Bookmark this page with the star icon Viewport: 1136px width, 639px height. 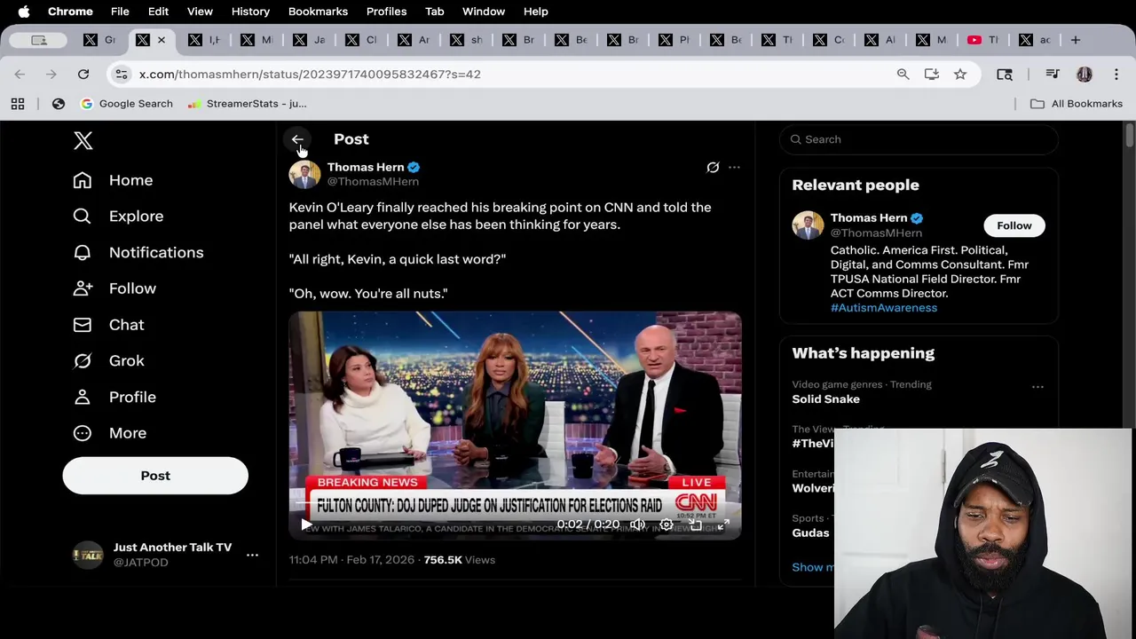tap(960, 75)
